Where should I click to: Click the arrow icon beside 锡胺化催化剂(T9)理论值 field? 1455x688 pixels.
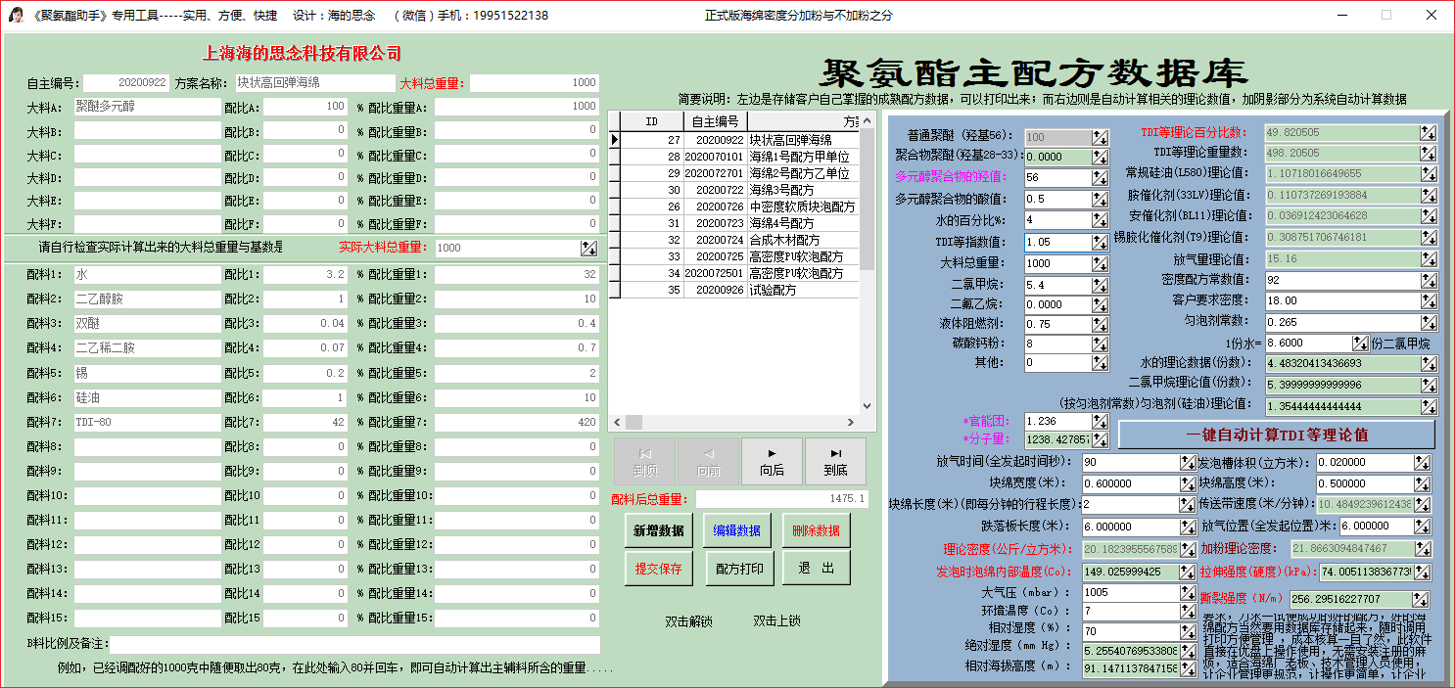(x=1429, y=238)
